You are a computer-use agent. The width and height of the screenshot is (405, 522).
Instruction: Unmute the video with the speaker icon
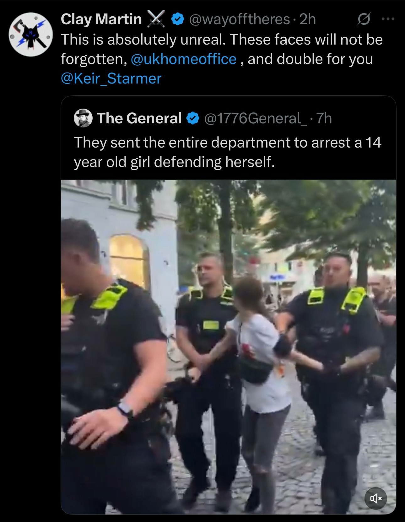coord(376,498)
